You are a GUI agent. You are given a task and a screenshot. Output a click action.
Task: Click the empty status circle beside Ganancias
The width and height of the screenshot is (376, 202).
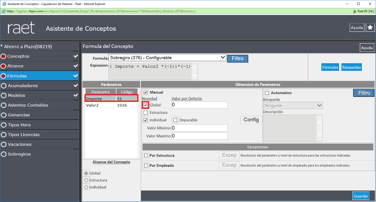click(4, 115)
